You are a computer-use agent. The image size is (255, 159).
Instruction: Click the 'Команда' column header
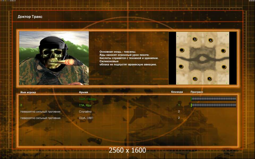pyautogui.click(x=177, y=92)
